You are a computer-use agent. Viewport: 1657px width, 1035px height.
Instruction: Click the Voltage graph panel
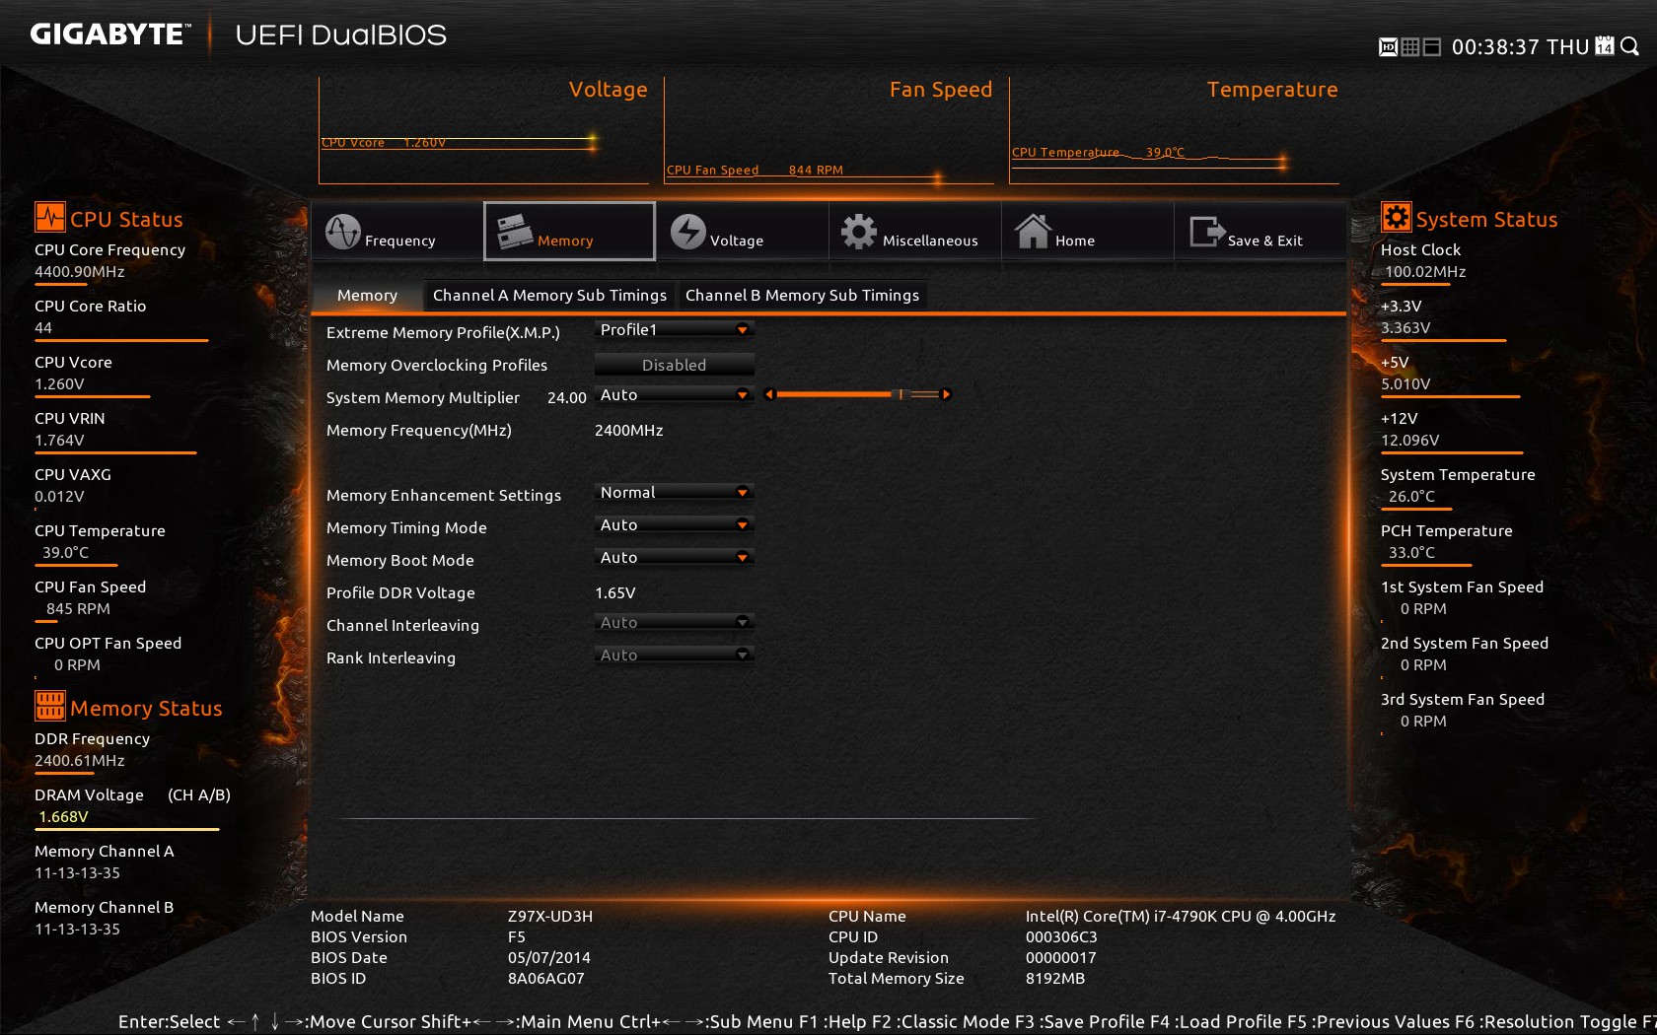click(483, 130)
